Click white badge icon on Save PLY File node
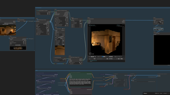This screenshot has width=170, height=95. point(73,19)
